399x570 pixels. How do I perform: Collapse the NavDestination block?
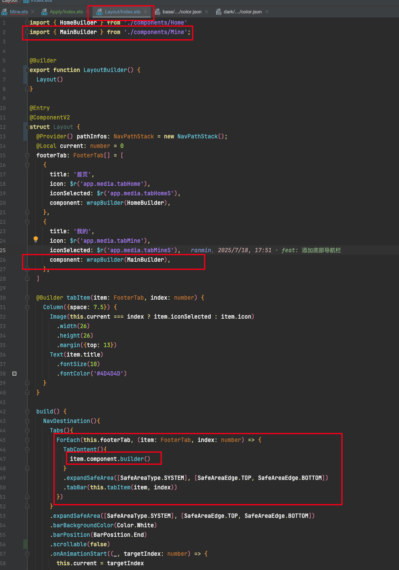[x=27, y=421]
